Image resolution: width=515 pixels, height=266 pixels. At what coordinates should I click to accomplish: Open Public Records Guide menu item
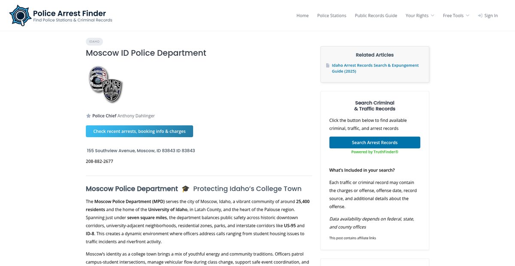tap(376, 15)
